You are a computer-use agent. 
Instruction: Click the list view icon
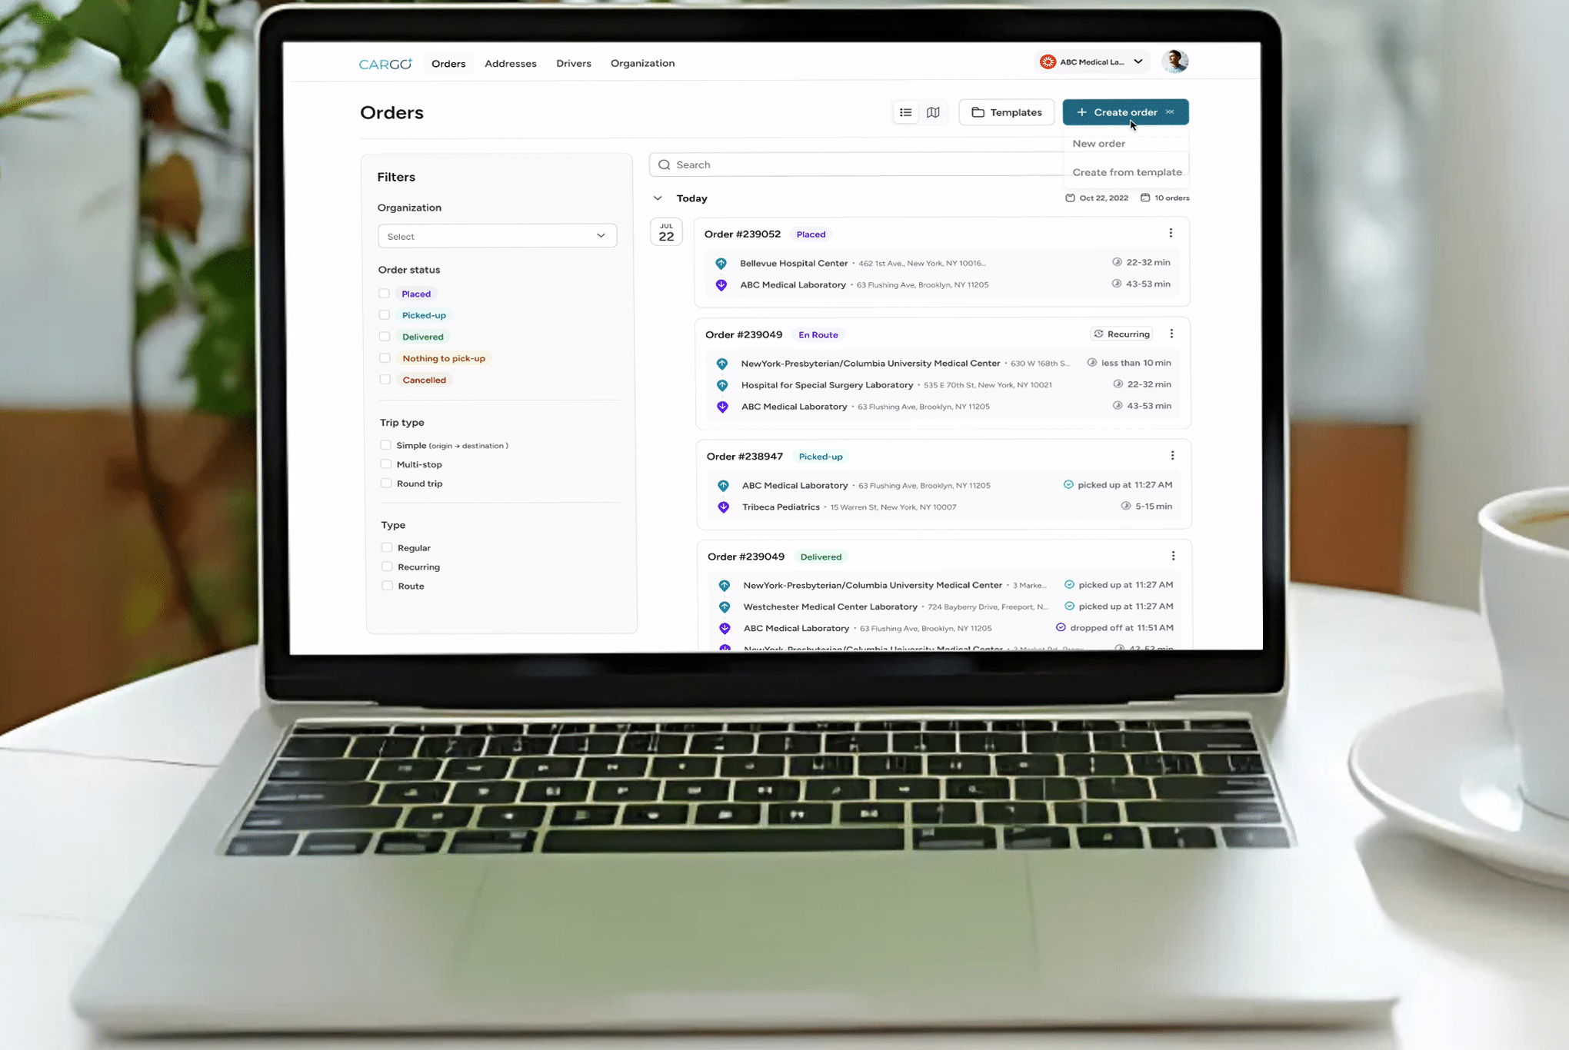point(905,111)
